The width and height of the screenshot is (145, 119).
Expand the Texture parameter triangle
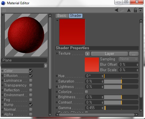click(x=57, y=54)
